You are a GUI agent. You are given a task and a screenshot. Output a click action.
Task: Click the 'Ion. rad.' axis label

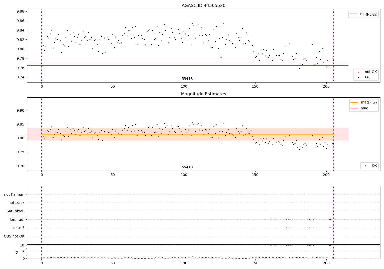(17, 220)
